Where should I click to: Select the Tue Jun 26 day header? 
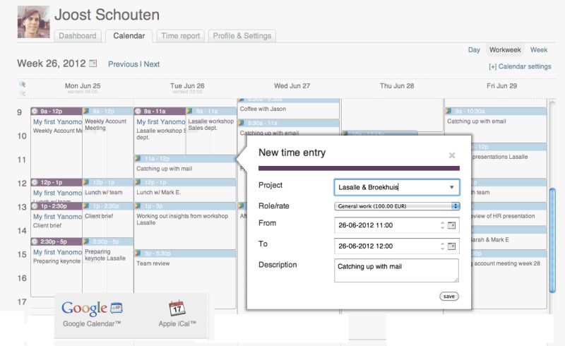(x=187, y=85)
